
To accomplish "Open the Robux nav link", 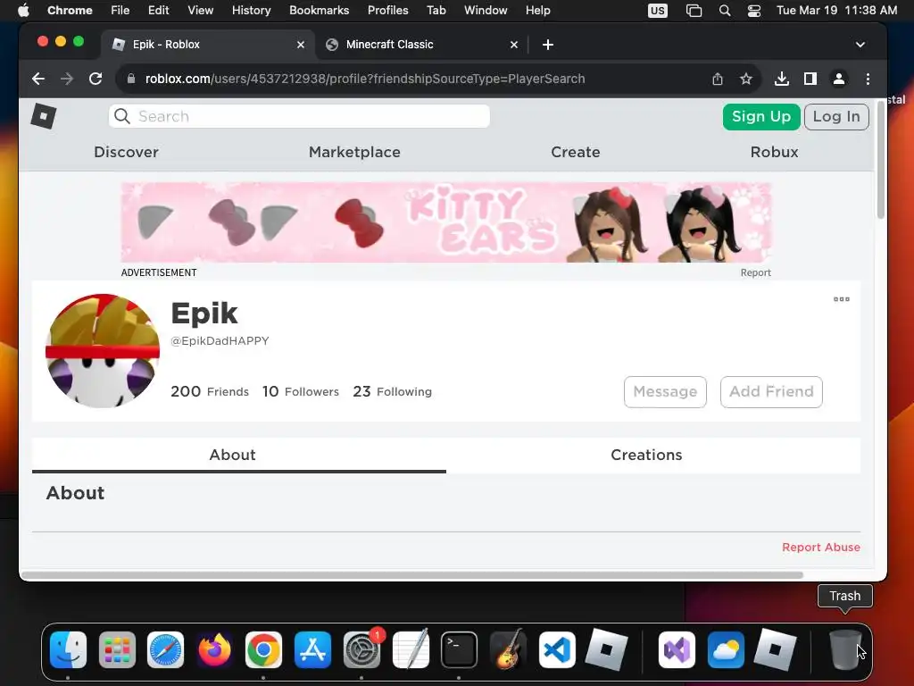I will click(x=774, y=152).
